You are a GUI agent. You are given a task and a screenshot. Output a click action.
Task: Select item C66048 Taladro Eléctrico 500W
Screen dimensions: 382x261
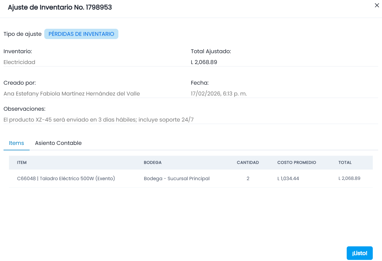[x=66, y=179]
